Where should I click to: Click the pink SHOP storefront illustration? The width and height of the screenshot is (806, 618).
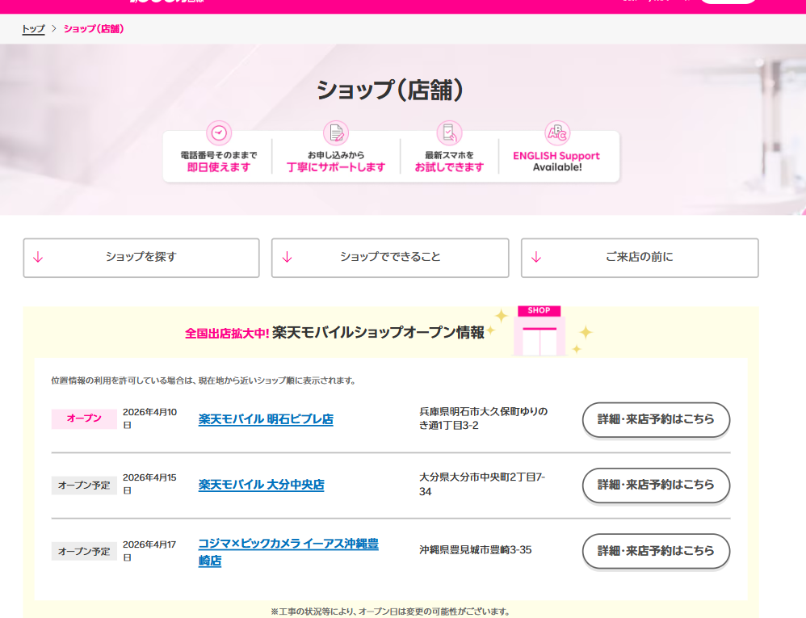(x=539, y=331)
